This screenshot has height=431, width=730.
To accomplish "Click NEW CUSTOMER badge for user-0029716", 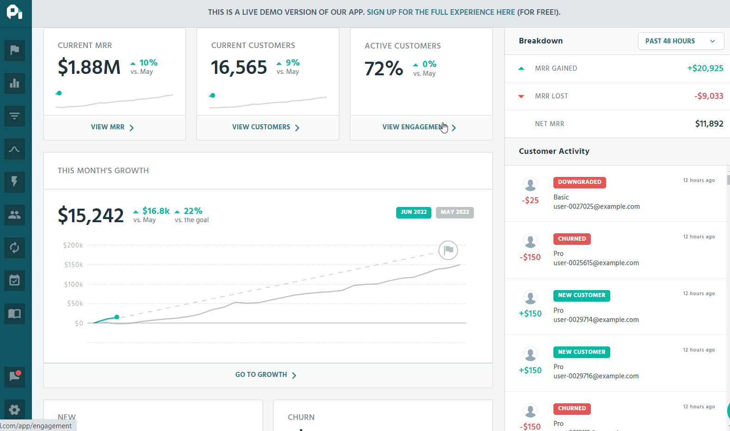I will (582, 352).
